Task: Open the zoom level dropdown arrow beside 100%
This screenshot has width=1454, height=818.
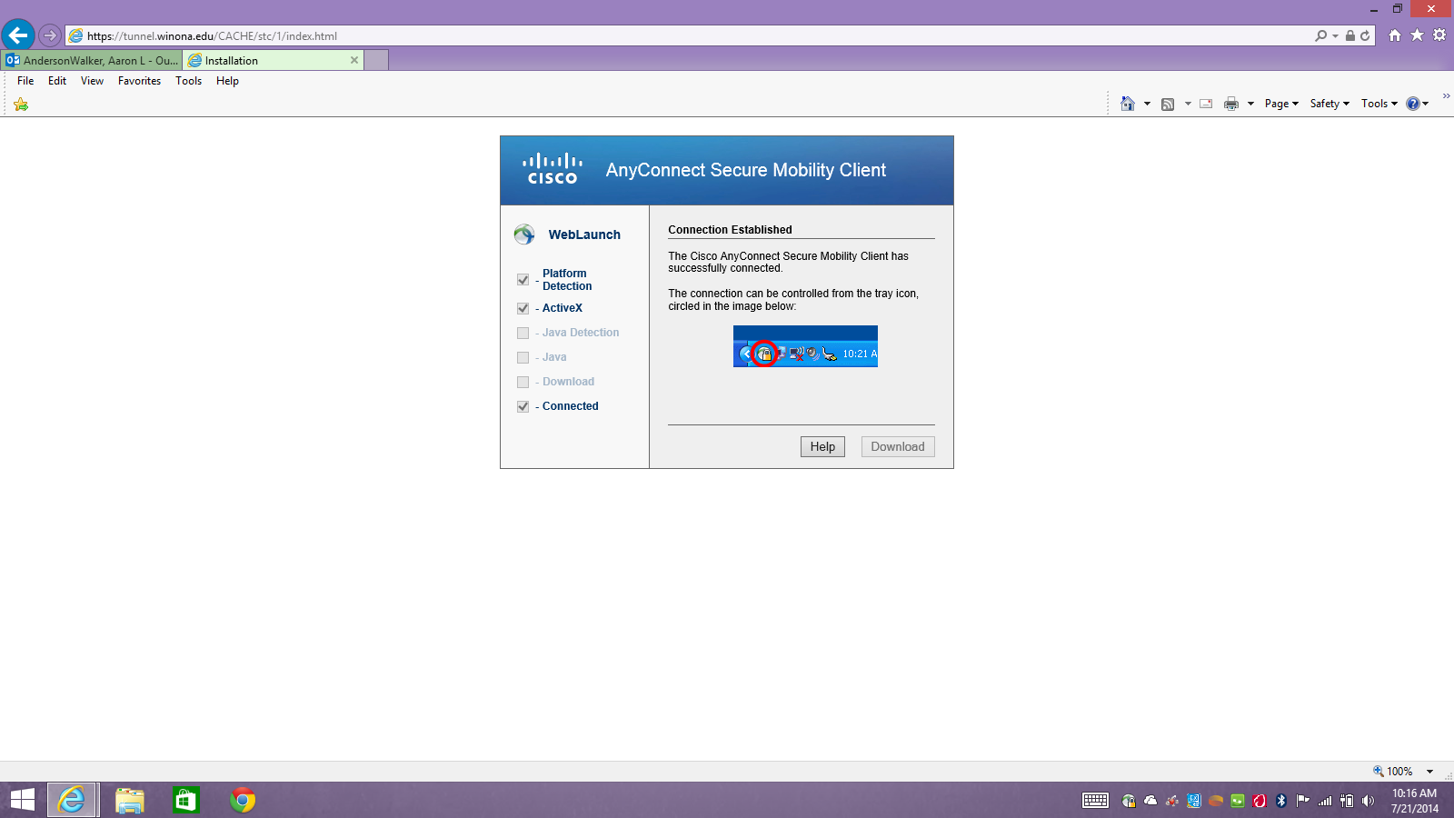Action: (1429, 772)
